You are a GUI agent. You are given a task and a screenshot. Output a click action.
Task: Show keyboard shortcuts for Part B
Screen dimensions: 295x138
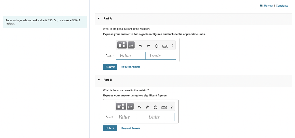pyautogui.click(x=164, y=107)
